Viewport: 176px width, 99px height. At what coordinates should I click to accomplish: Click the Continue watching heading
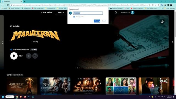(x=15, y=75)
